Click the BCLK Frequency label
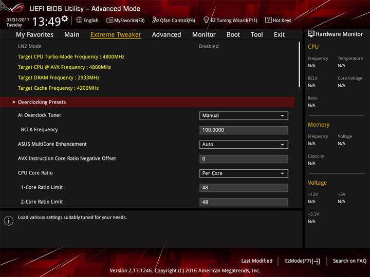 click(40, 130)
